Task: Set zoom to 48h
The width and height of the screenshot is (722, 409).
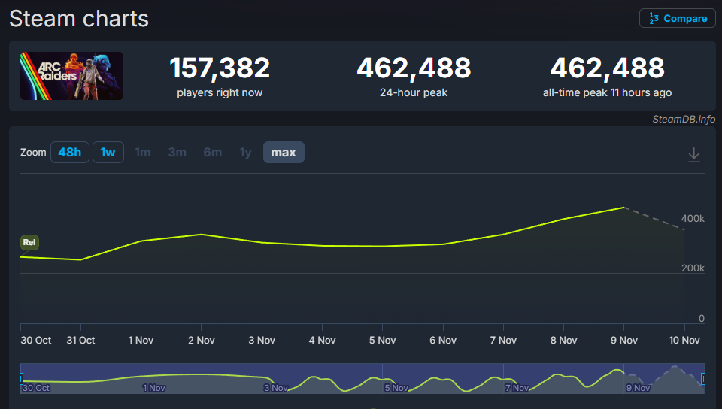Action: click(x=69, y=153)
